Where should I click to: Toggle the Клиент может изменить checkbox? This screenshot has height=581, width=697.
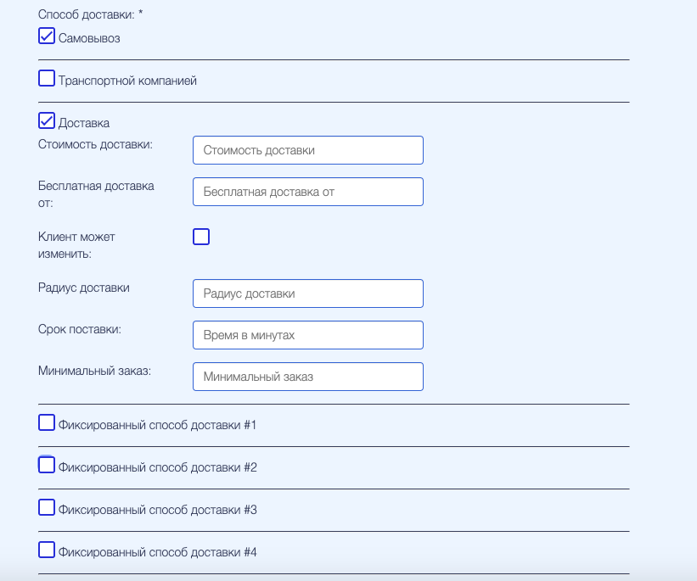point(201,237)
